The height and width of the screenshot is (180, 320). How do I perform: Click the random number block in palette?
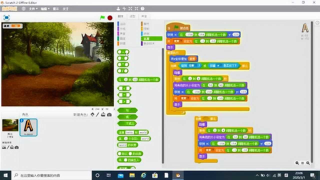click(x=138, y=79)
